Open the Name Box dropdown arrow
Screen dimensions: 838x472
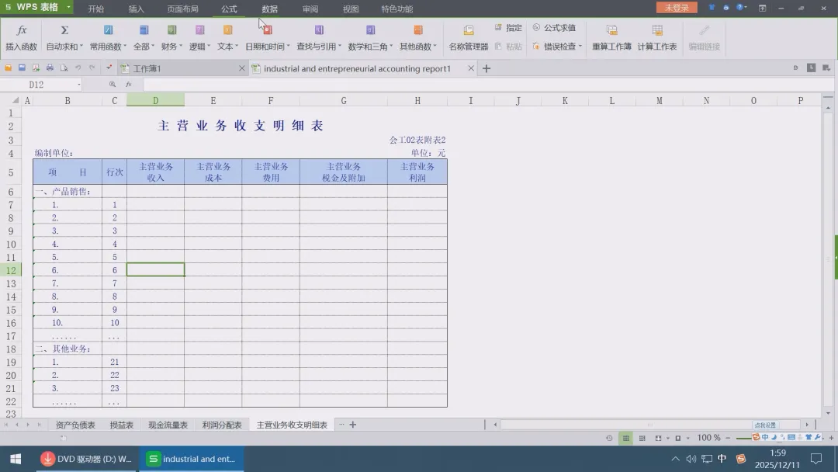pyautogui.click(x=78, y=85)
